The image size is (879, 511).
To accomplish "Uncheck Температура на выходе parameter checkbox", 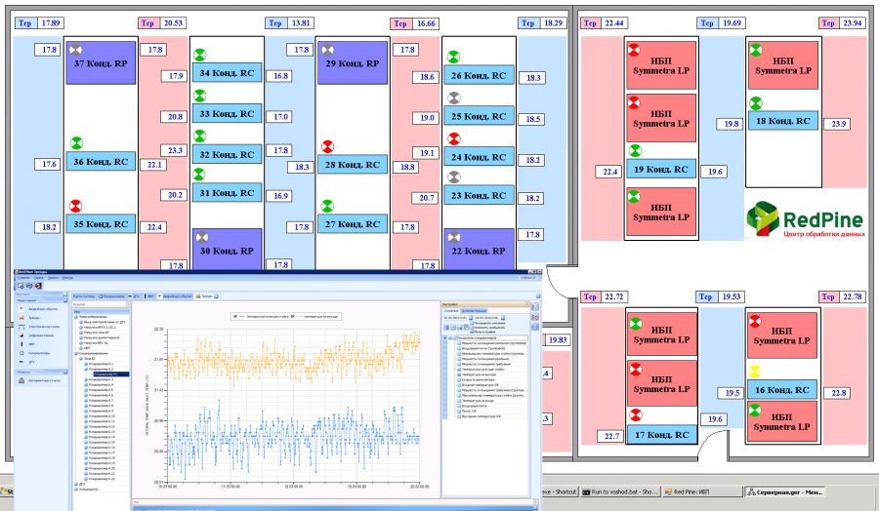I will [x=459, y=374].
